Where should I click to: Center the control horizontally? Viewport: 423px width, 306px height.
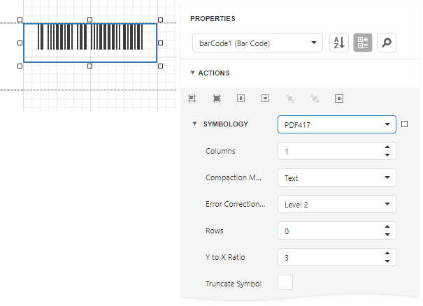241,99
